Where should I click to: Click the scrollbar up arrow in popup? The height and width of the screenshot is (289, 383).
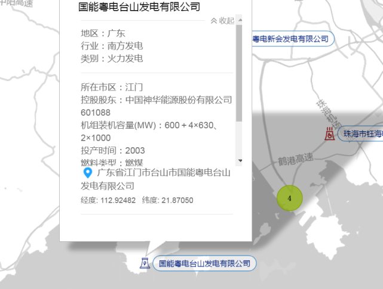point(240,20)
